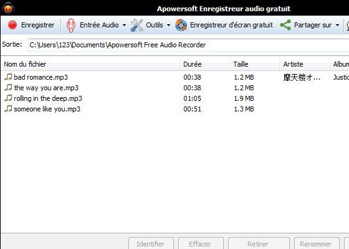The image size is (349, 249).
Task: Click the artist cell of bad romance.mp3
Action: (x=302, y=77)
